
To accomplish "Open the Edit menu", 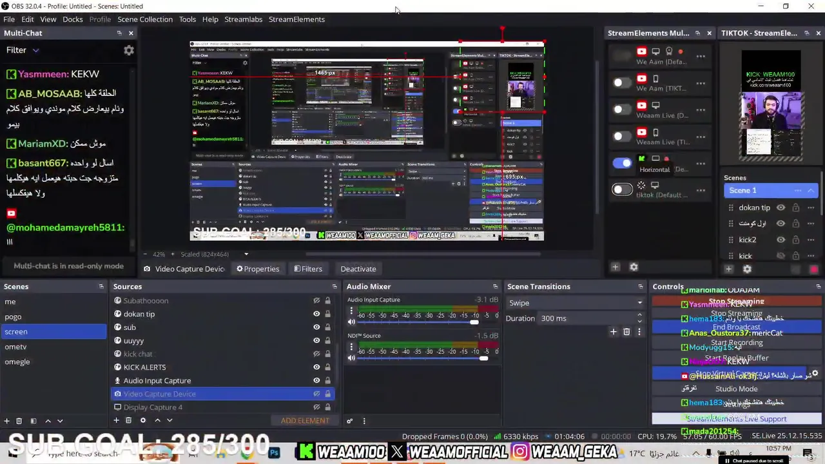I will tap(27, 19).
